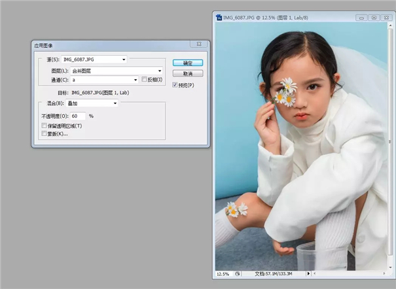Click the status bar icon beside 12.5% zoom
This screenshot has width=396, height=289.
(x=238, y=273)
